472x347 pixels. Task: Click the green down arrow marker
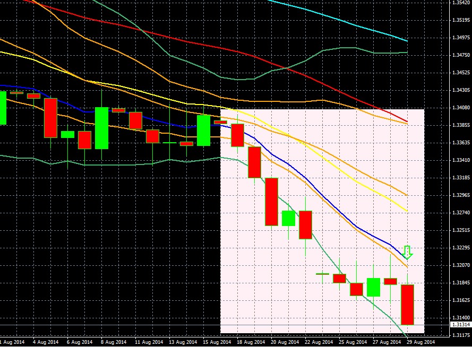407,251
